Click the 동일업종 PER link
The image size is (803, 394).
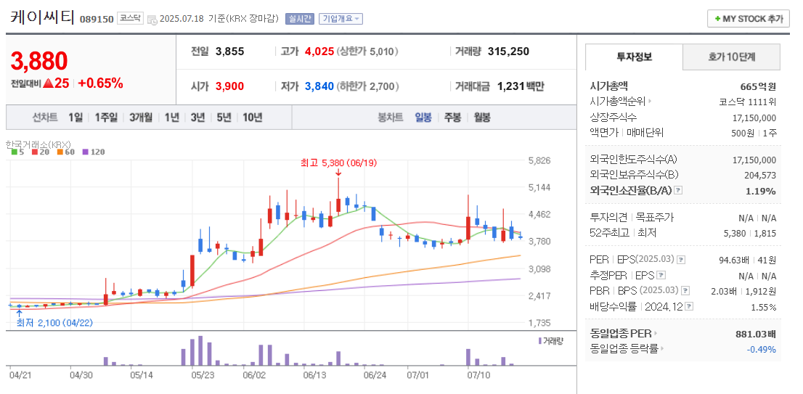[x=621, y=334]
